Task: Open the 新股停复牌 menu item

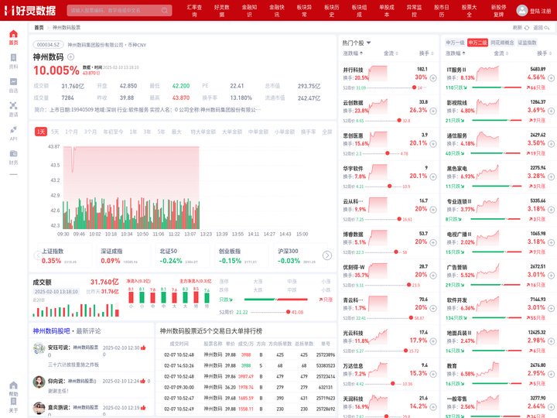Action: 499,11
